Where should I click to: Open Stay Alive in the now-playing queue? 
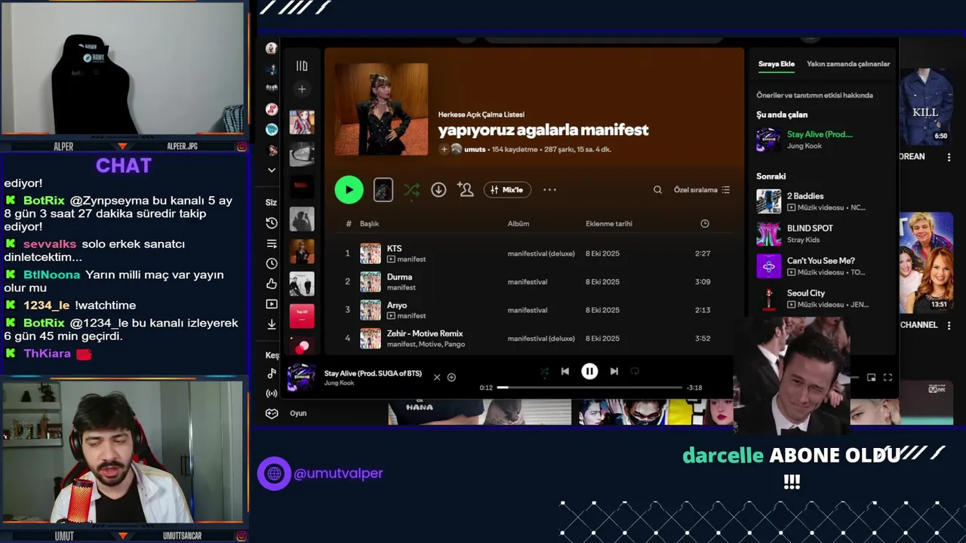819,140
